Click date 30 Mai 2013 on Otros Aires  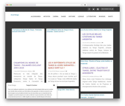pos(86,76)
